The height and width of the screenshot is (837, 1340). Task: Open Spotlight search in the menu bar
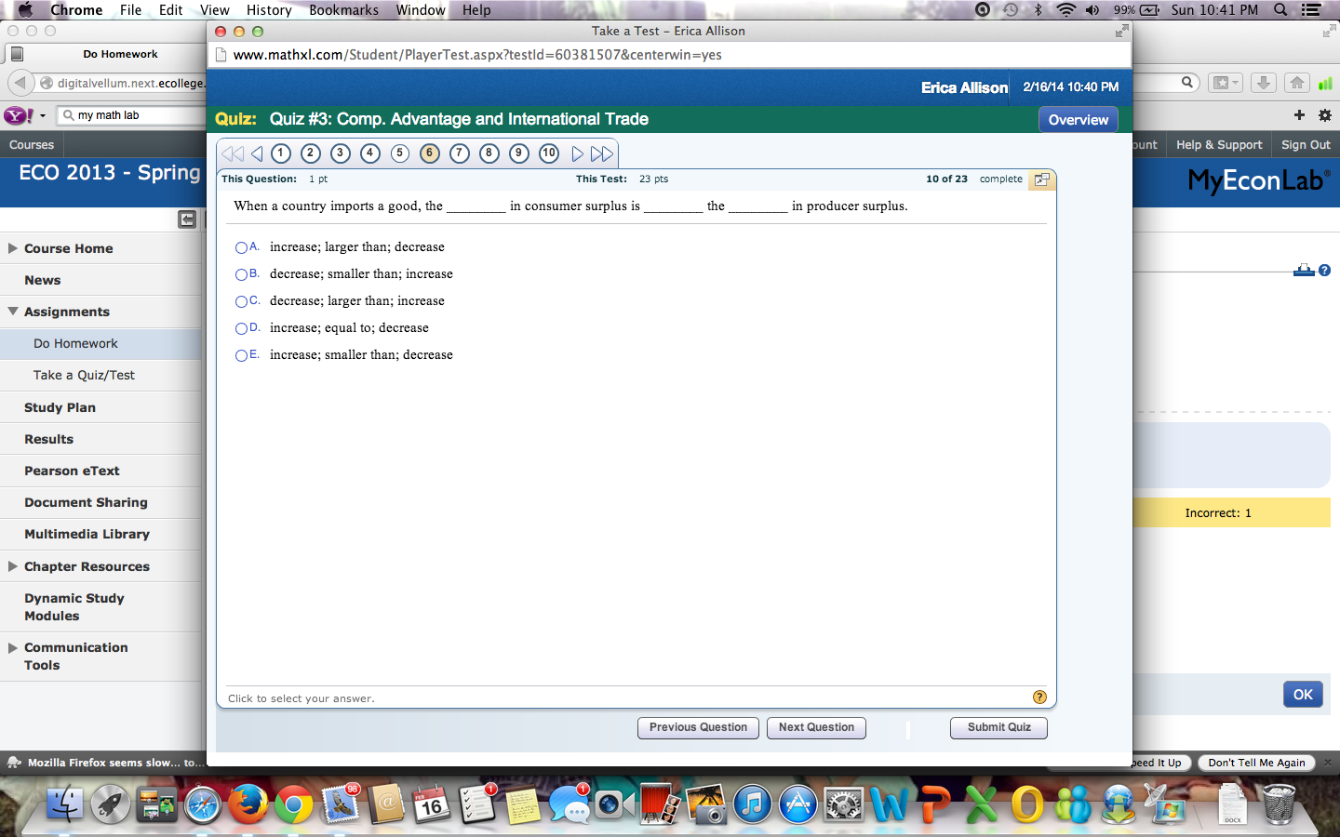(1280, 10)
